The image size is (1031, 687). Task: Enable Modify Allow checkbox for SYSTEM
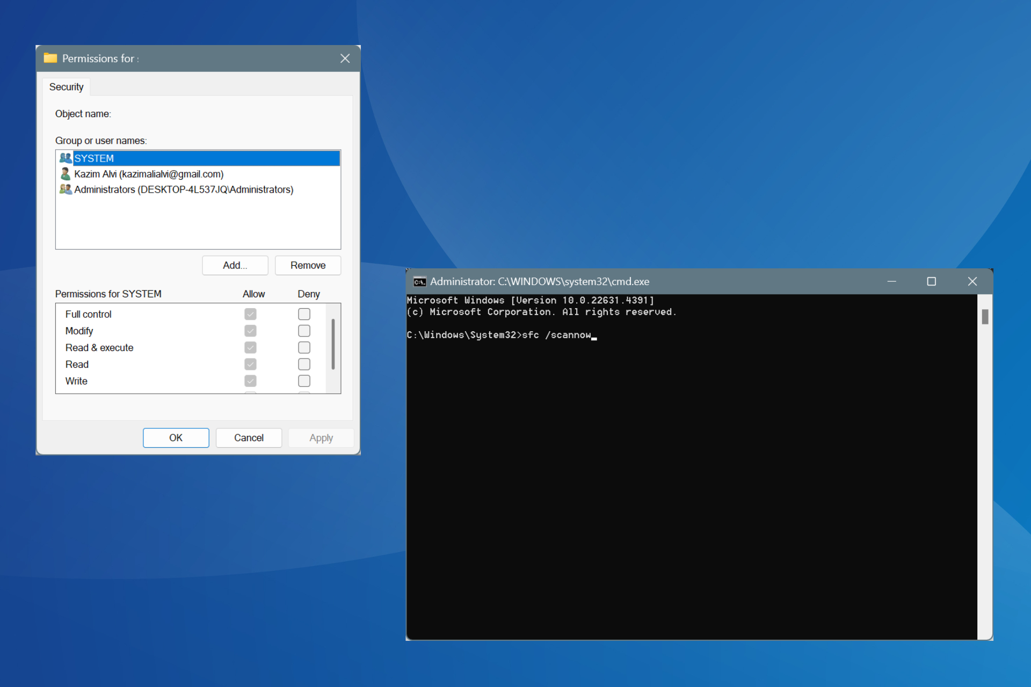pyautogui.click(x=250, y=330)
